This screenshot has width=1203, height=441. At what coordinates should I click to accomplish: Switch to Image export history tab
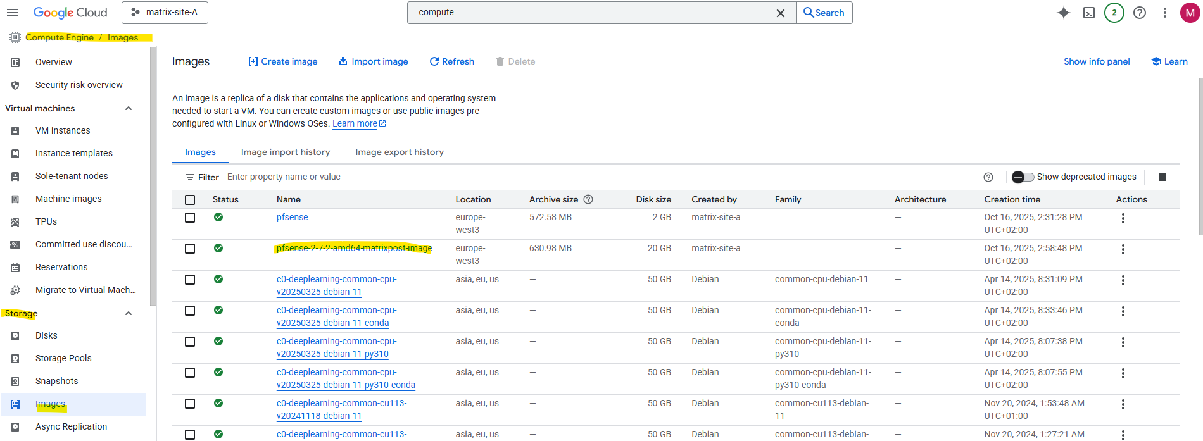point(400,152)
